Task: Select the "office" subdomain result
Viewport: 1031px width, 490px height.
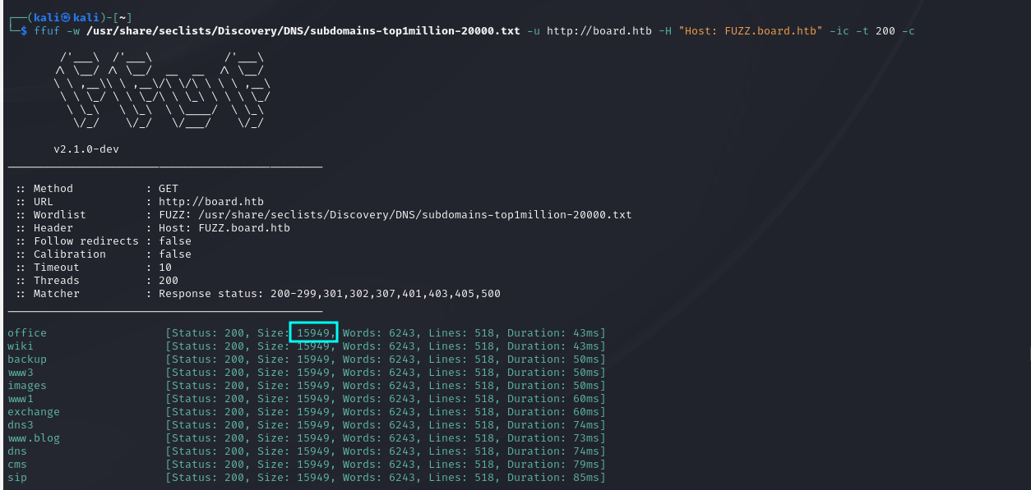Action: (27, 333)
